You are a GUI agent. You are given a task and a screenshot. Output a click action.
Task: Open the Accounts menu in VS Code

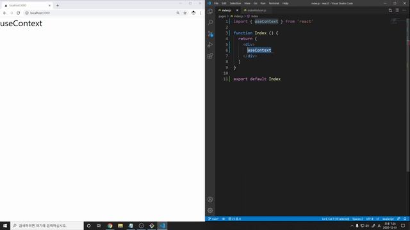coord(210,199)
